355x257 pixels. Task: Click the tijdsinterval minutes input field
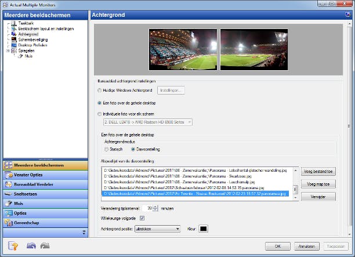point(147,208)
